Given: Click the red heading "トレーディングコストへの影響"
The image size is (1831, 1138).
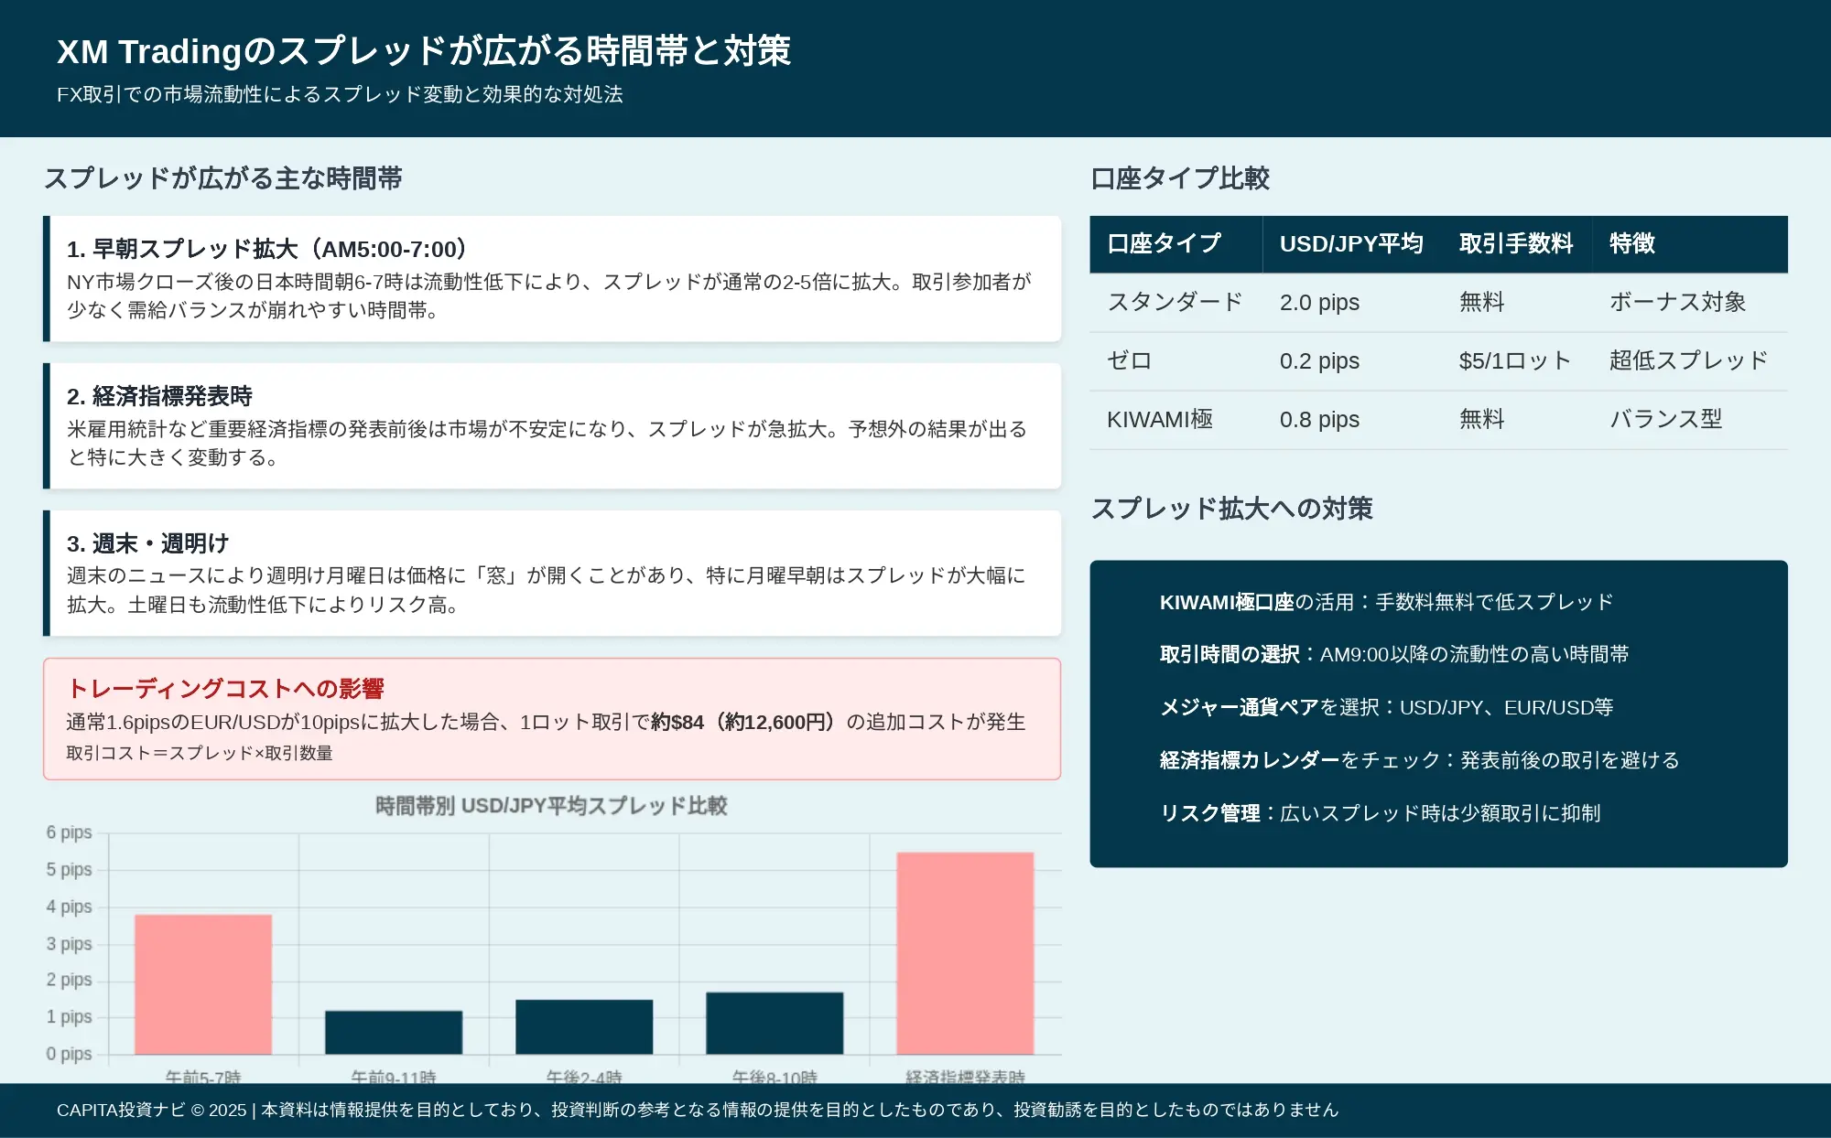Looking at the screenshot, I should pos(225,689).
